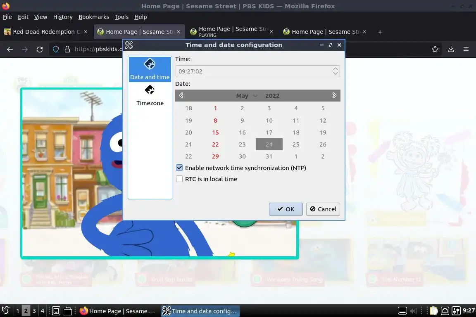Open the audio mixer tray icon
476x317 pixels.
click(x=456, y=311)
